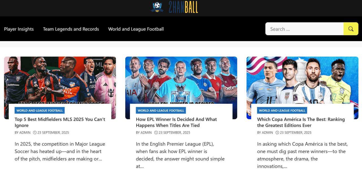This screenshot has width=362, height=169.
Task: Click clock icon on EPL winner post
Action: (156, 132)
